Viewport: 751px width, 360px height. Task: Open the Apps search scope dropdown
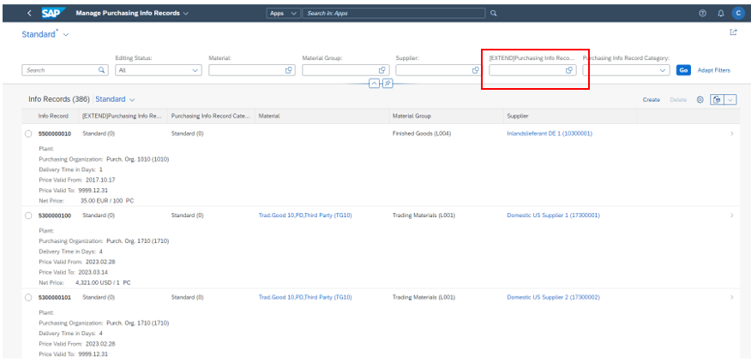click(x=284, y=14)
